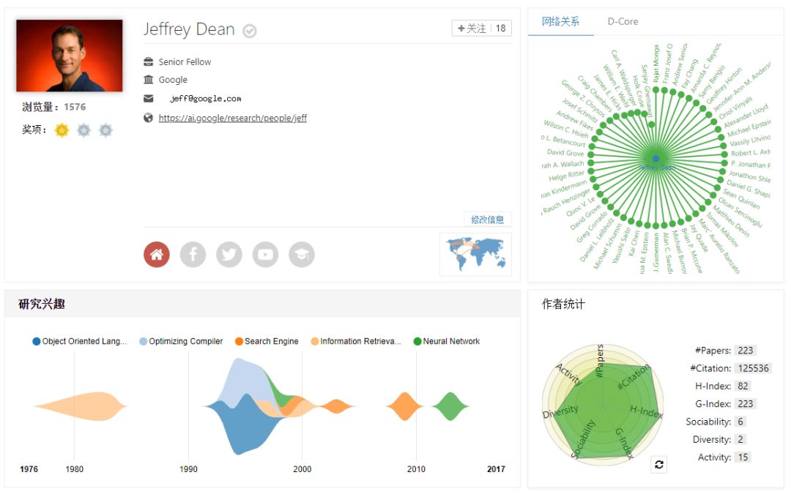Click the verified checkmark beside Jeffrey Dean
The height and width of the screenshot is (494, 791).
250,31
